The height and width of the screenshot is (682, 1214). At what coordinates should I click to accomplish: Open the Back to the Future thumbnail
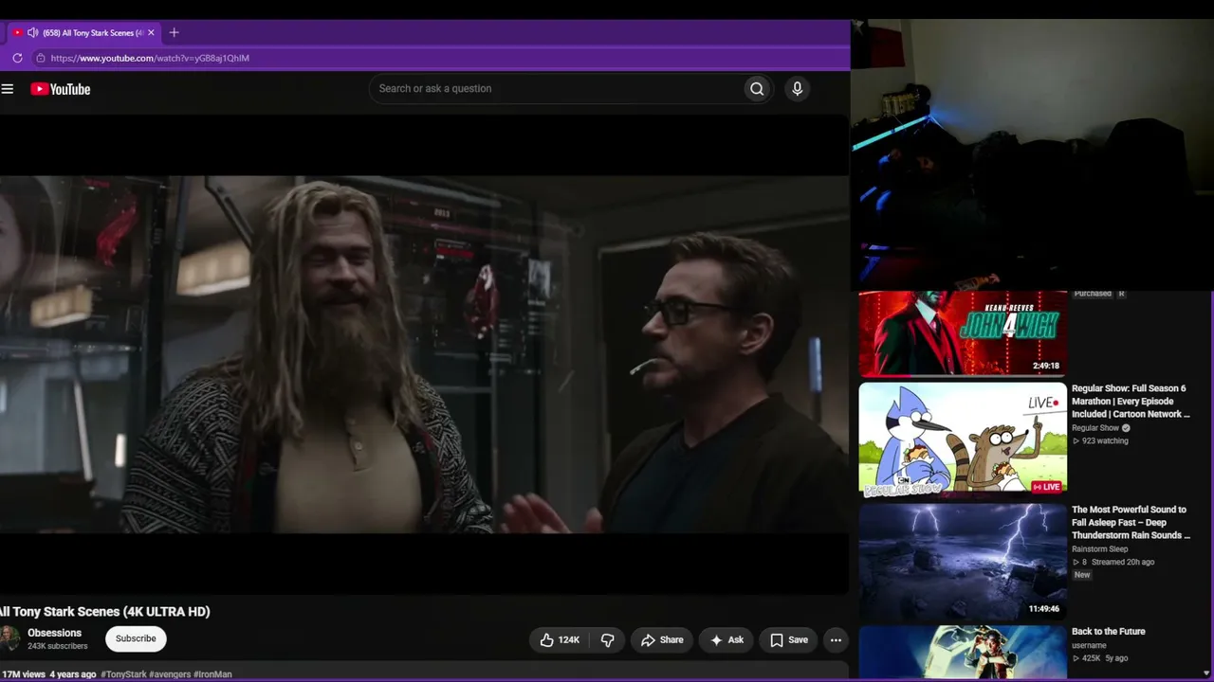pyautogui.click(x=963, y=652)
